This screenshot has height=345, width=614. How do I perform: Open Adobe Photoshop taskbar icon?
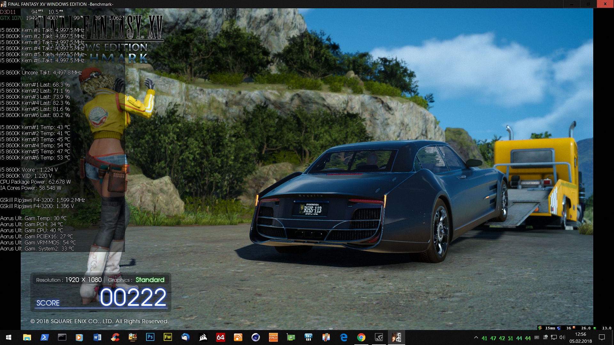point(150,337)
